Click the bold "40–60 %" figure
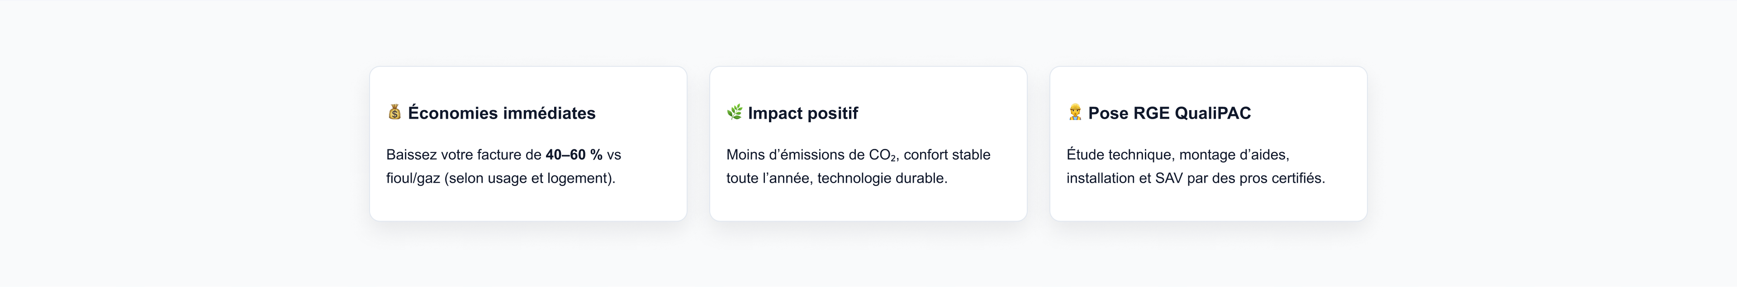The image size is (1737, 287). click(x=574, y=155)
